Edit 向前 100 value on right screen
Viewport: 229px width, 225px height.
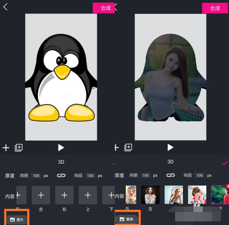click(x=146, y=175)
